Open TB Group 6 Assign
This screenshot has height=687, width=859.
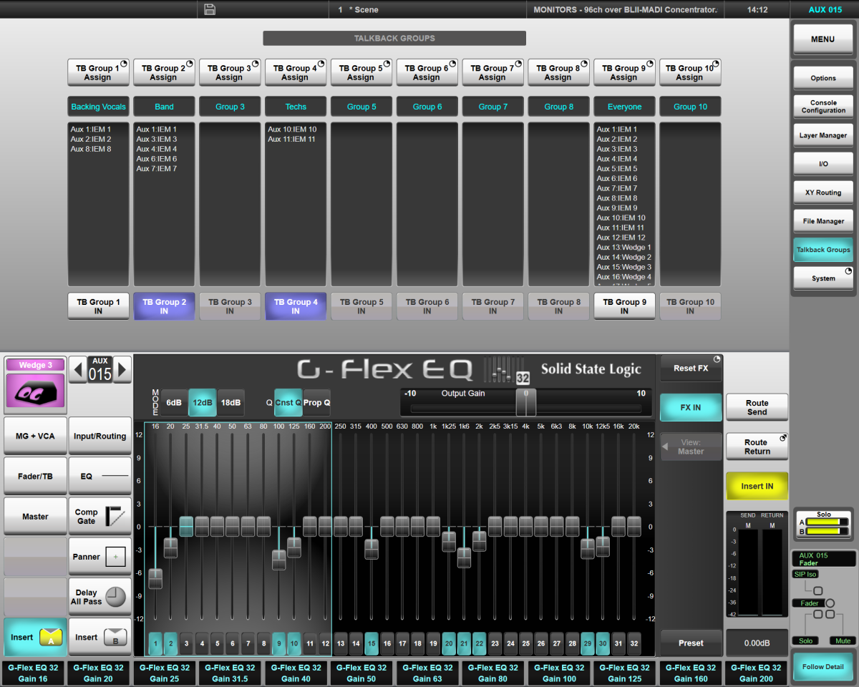427,72
